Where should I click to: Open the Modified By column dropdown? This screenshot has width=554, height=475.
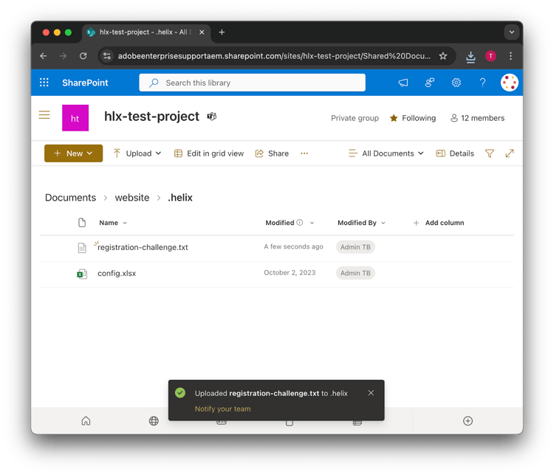(361, 223)
